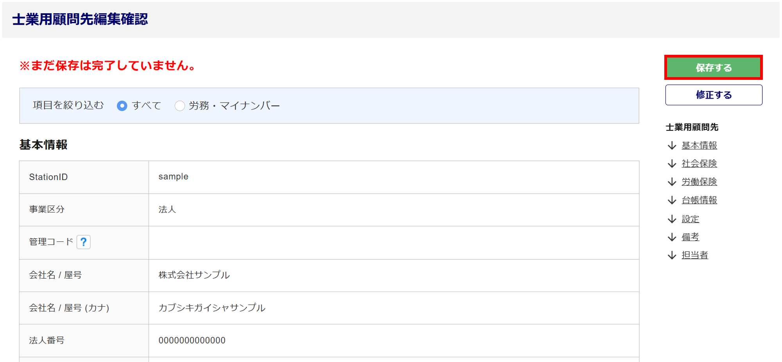
Task: Jump to the 担当者 section link
Action: tap(695, 255)
